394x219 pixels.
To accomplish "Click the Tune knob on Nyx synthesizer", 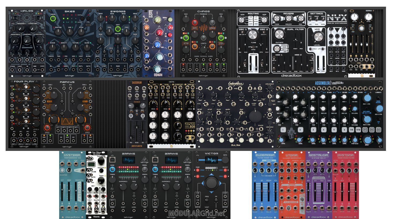I will pyautogui.click(x=253, y=35).
